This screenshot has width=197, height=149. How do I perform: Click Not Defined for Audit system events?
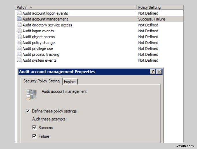point(148,60)
